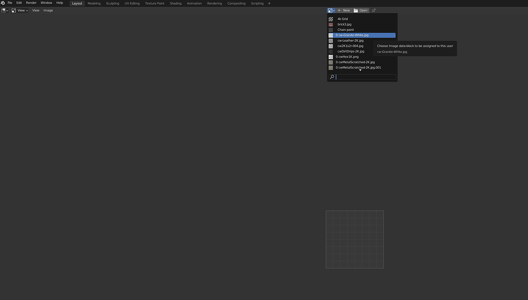Select cwMetalScratched-2K.jpg from image list
The width and height of the screenshot is (528, 300).
pos(362,62)
